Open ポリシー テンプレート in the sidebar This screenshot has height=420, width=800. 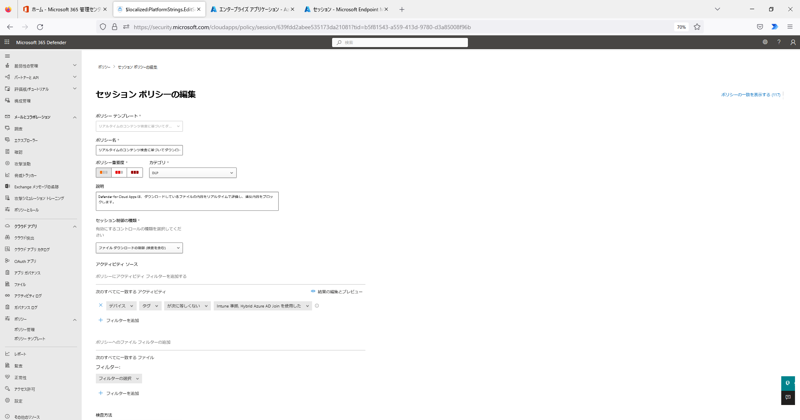(30, 339)
